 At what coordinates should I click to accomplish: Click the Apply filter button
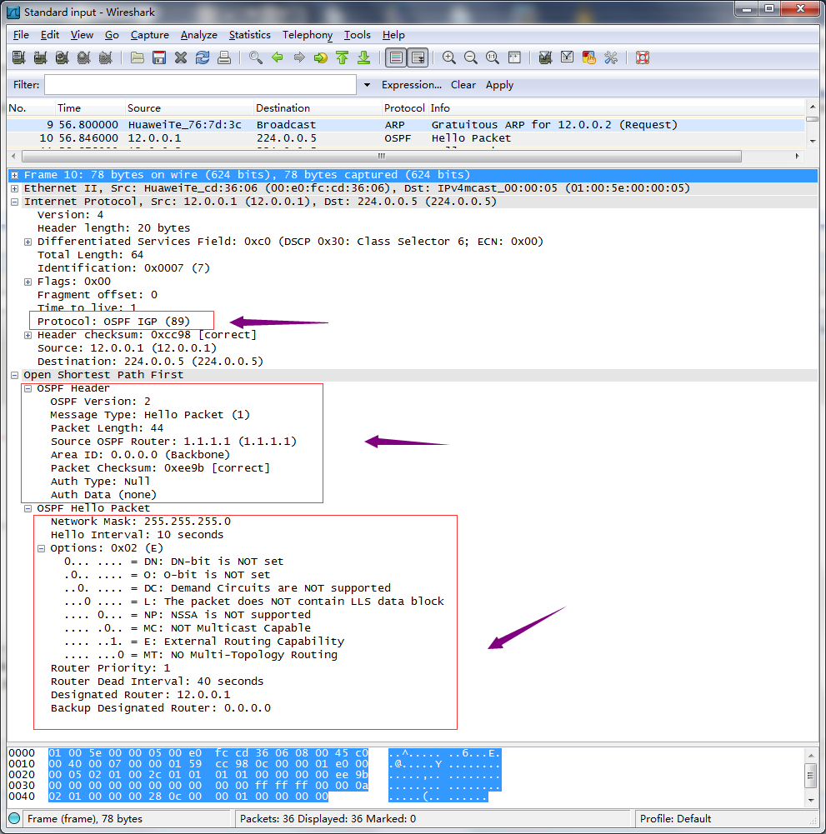pos(499,85)
